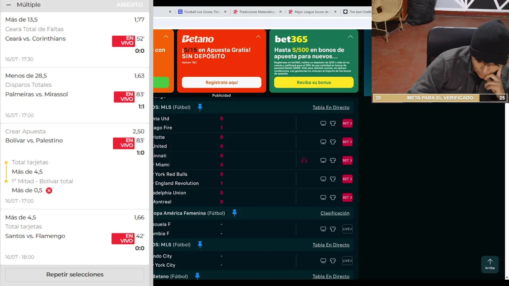Click the BET button in the Cincinnati vs Miami row

(x=347, y=160)
